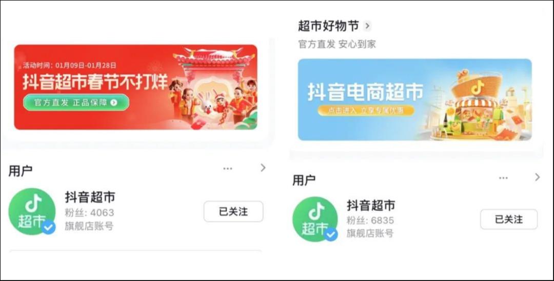The image size is (554, 281).
Task: Open the green 抖音超市 avatar with 6835 fans
Action: (315, 219)
